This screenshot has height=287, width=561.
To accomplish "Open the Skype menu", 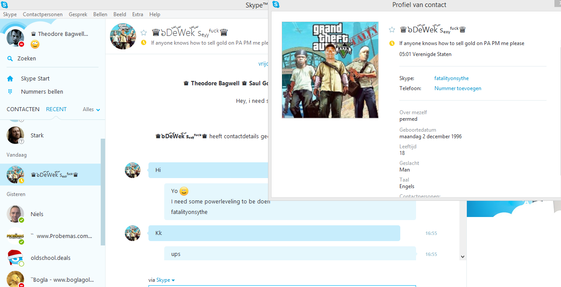I will (10, 14).
